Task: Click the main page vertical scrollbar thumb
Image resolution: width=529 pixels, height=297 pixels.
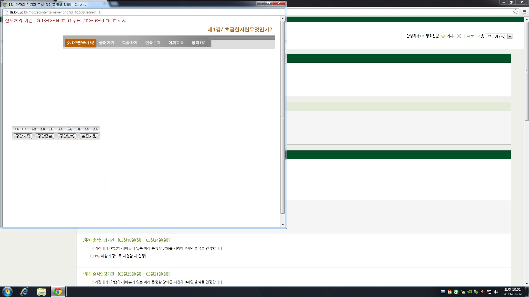Action: [527, 71]
